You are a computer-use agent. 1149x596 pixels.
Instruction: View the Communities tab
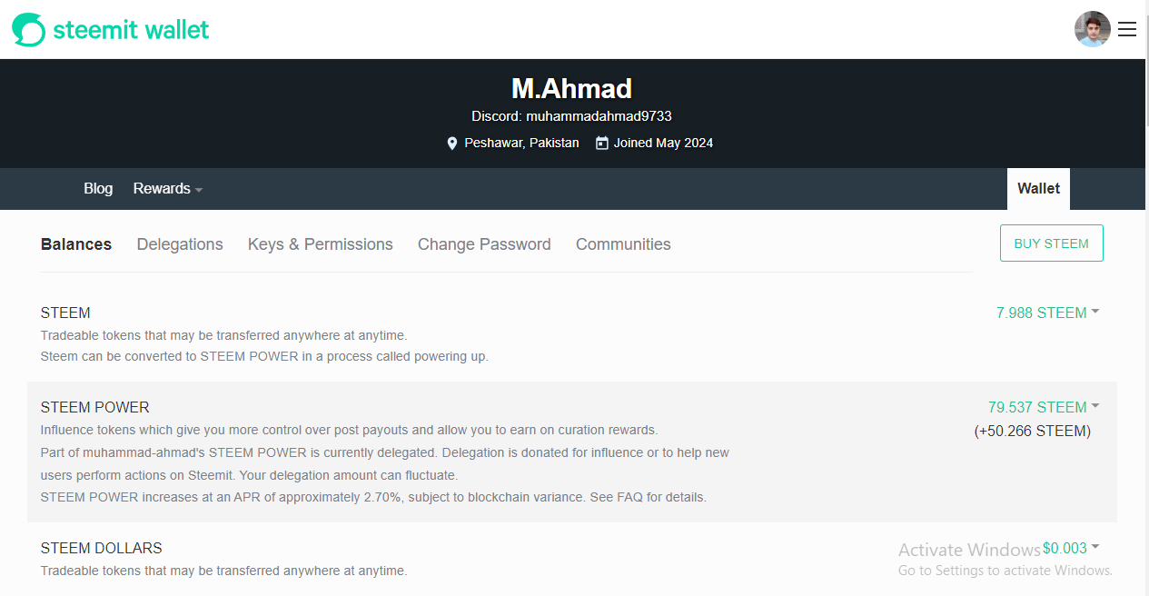[623, 244]
